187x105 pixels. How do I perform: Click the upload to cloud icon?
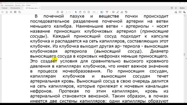pos(11,12)
